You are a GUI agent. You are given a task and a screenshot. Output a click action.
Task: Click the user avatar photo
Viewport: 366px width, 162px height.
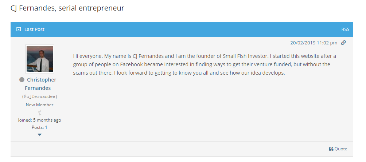click(x=40, y=59)
